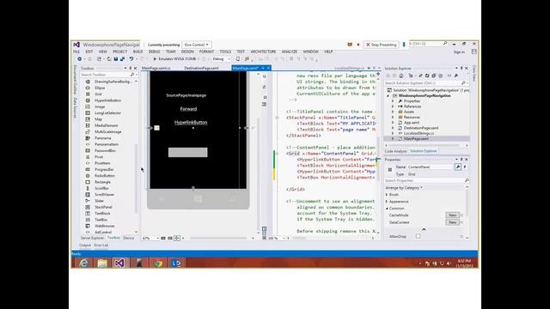550x309 pixels.
Task: Click the Stop Presenting button
Action: [381, 45]
